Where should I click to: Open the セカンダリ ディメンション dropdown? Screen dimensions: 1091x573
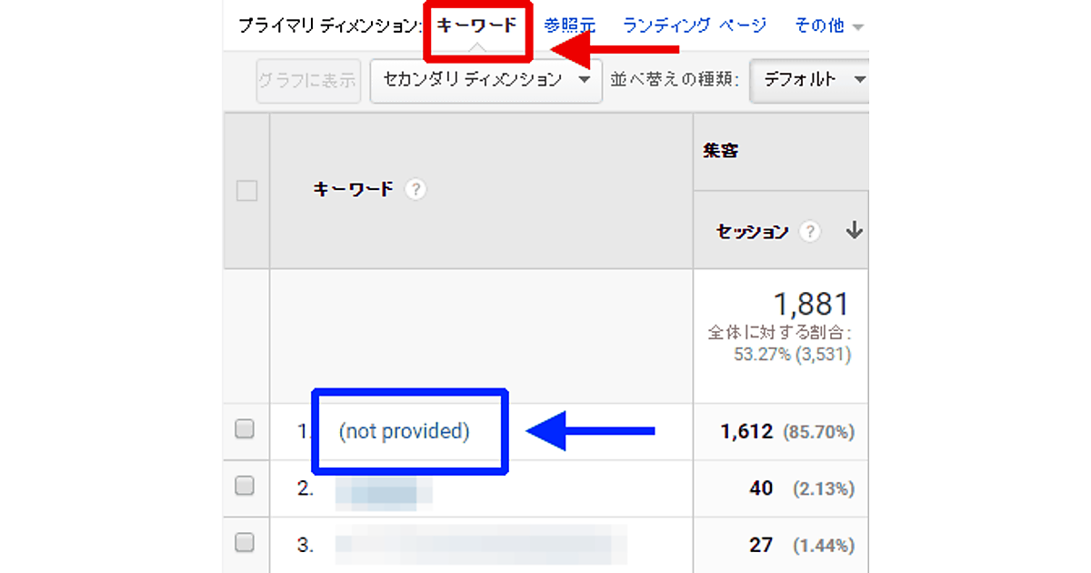click(x=486, y=80)
